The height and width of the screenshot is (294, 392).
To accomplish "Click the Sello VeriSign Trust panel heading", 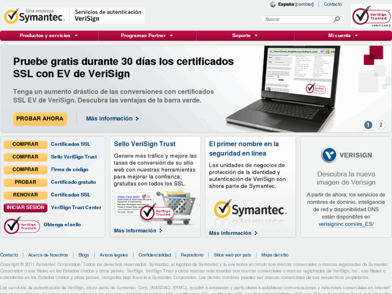I will [x=145, y=144].
